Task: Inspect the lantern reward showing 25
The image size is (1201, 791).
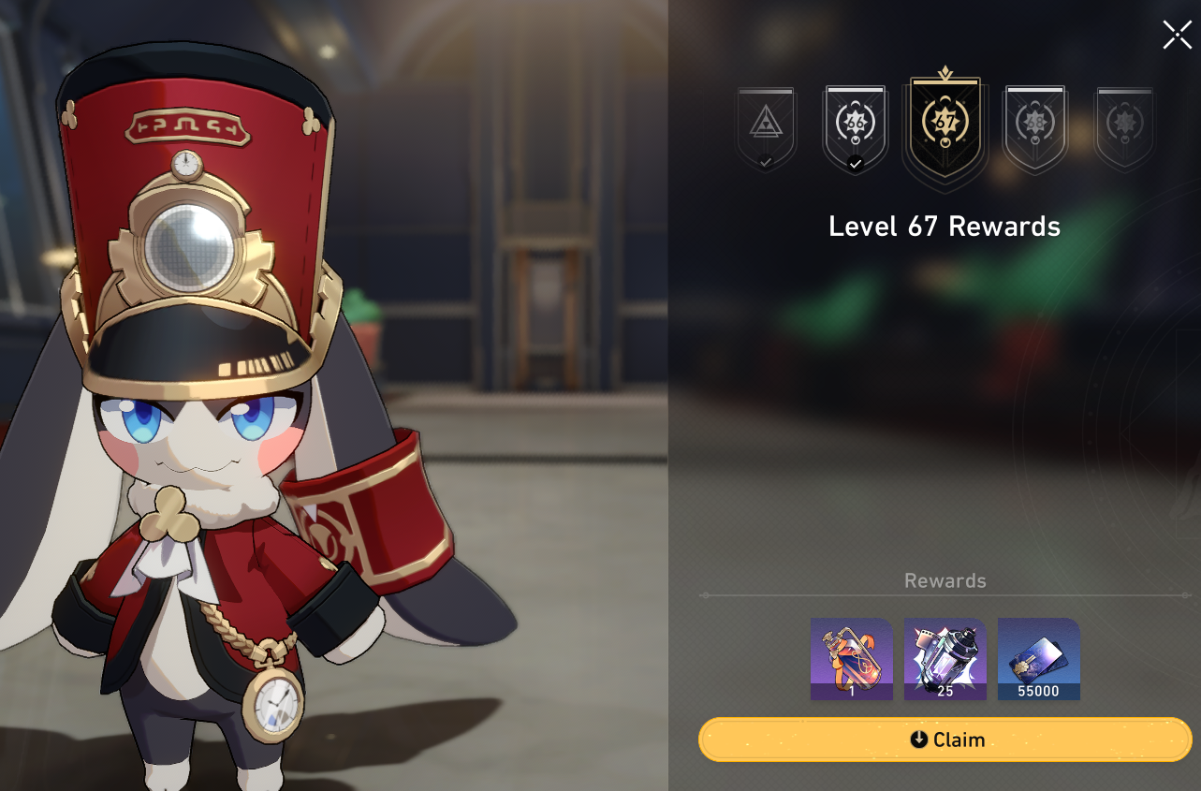Action: click(x=945, y=659)
